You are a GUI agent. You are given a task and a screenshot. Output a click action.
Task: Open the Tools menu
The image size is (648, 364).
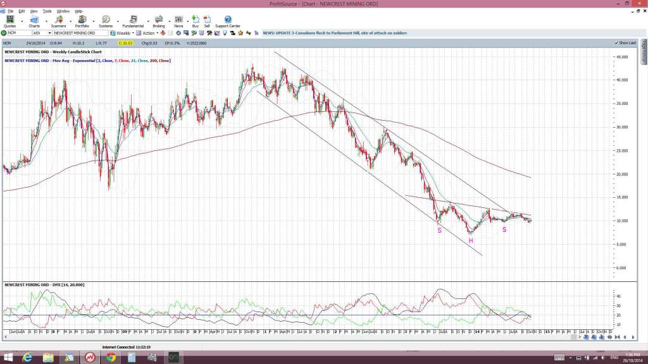[x=47, y=11]
